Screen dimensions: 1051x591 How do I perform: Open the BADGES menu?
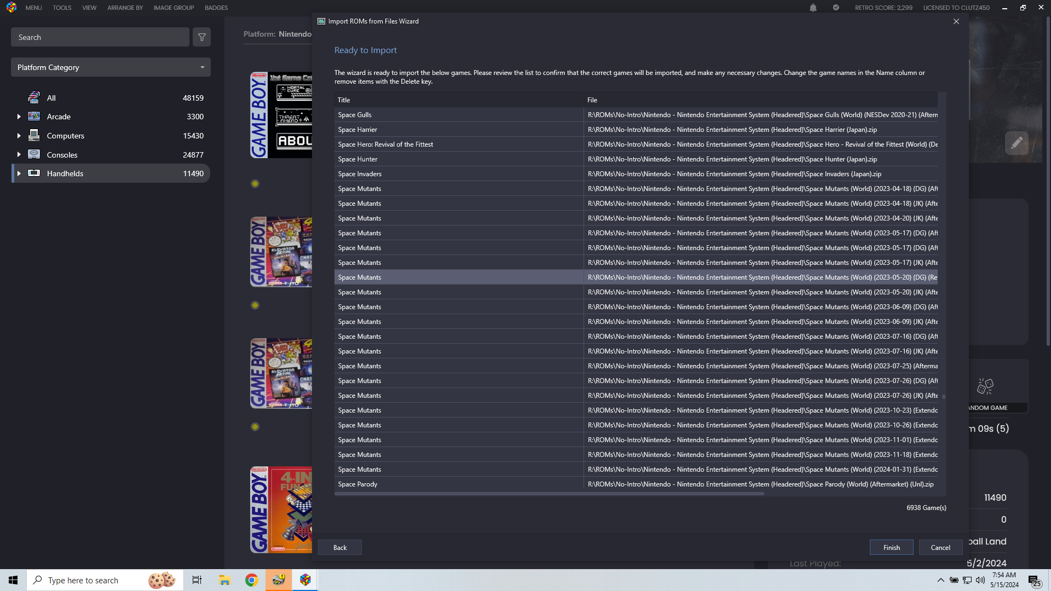pos(216,8)
